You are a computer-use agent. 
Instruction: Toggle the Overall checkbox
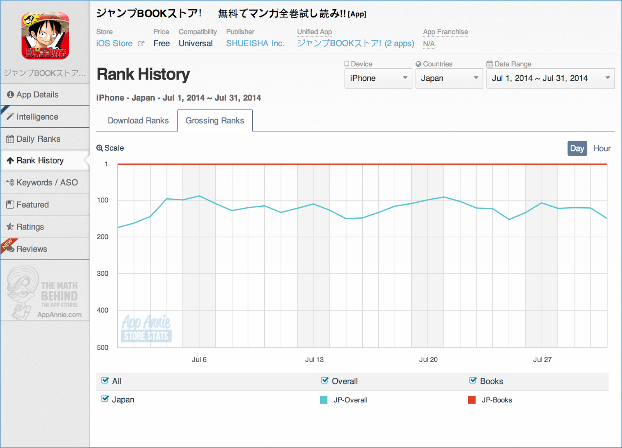click(x=325, y=380)
